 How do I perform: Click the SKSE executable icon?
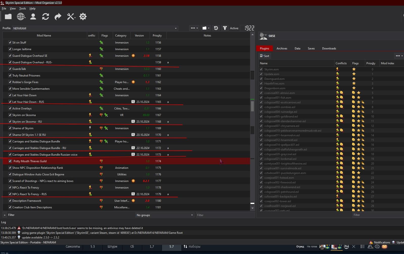point(263,36)
